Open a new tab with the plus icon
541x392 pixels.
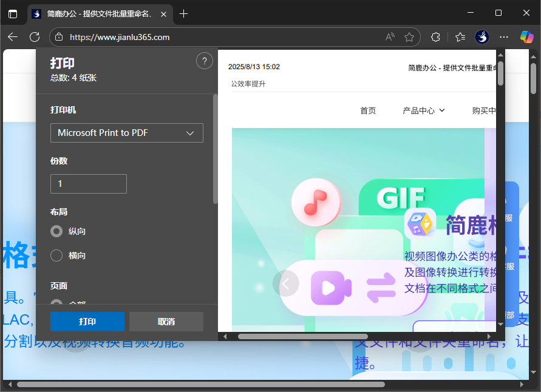coord(183,13)
